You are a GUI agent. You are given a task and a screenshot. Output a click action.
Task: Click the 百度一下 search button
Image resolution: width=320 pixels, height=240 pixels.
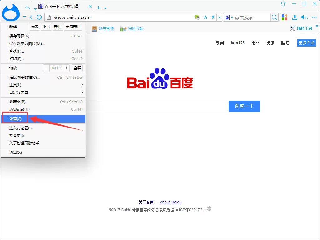pyautogui.click(x=244, y=106)
